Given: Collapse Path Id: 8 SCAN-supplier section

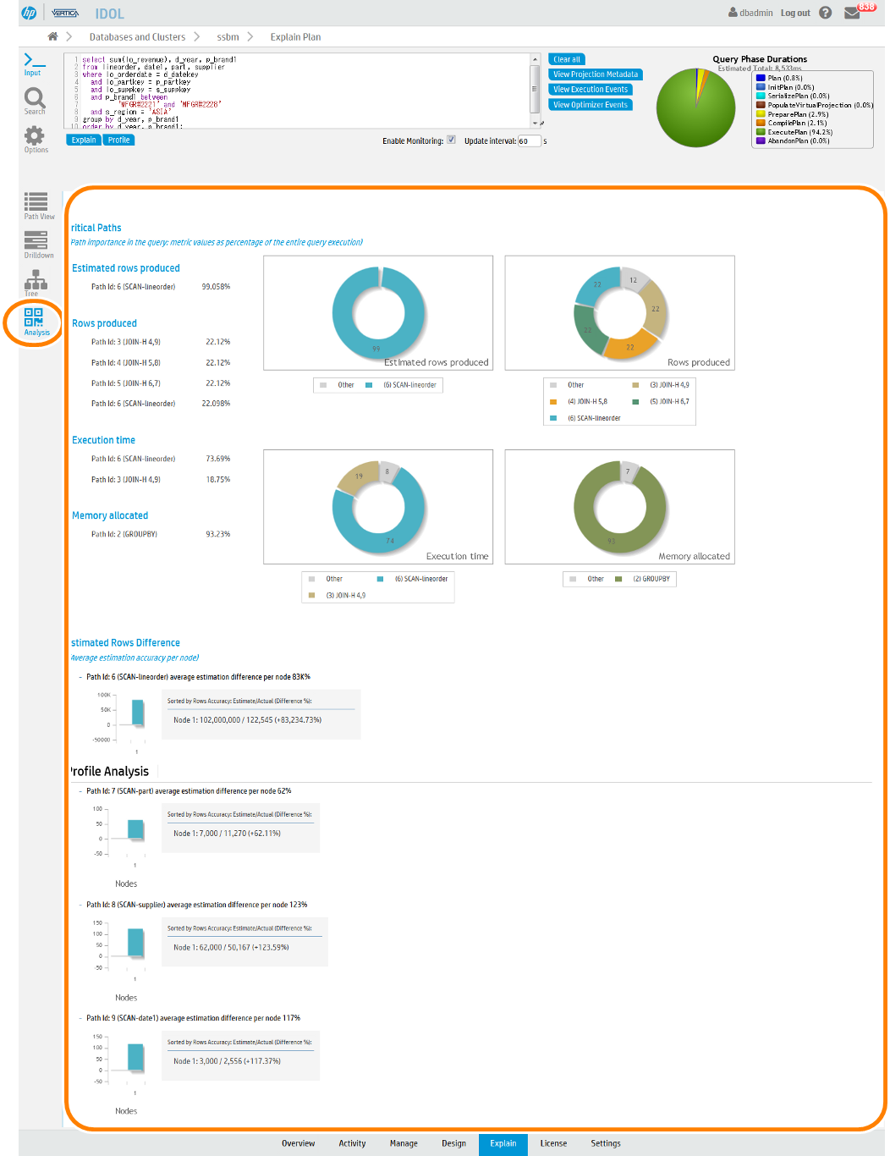Looking at the screenshot, I should [80, 905].
